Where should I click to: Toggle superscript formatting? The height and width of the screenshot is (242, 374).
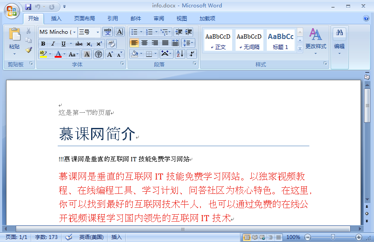(99, 44)
